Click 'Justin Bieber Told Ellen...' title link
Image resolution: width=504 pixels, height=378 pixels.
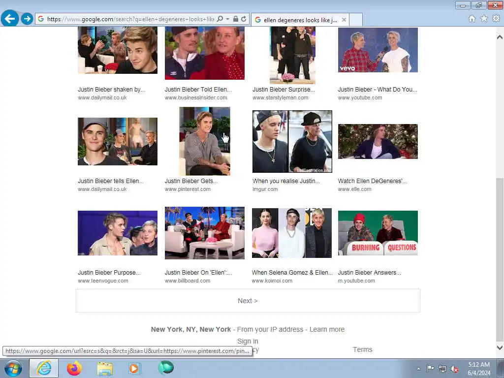[198, 90]
